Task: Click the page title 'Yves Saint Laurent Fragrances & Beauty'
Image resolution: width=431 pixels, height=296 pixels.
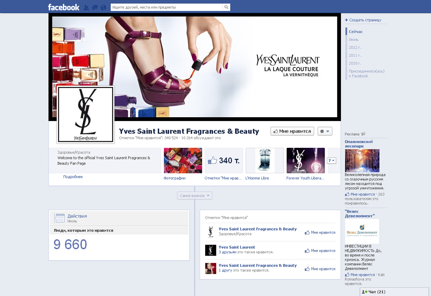Action: [x=189, y=131]
